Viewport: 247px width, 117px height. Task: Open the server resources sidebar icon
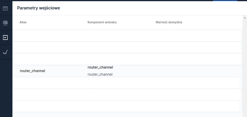point(5,23)
